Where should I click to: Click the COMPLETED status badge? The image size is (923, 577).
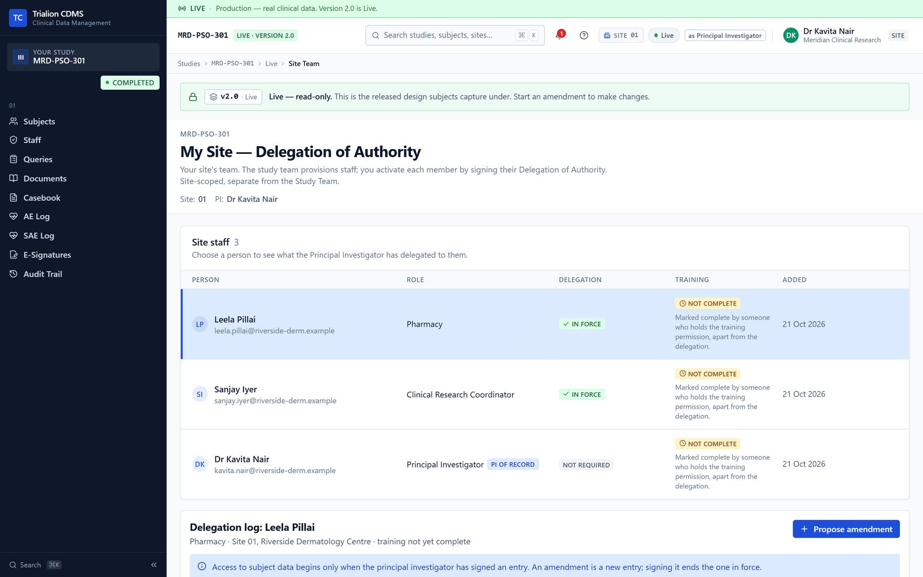tap(130, 83)
